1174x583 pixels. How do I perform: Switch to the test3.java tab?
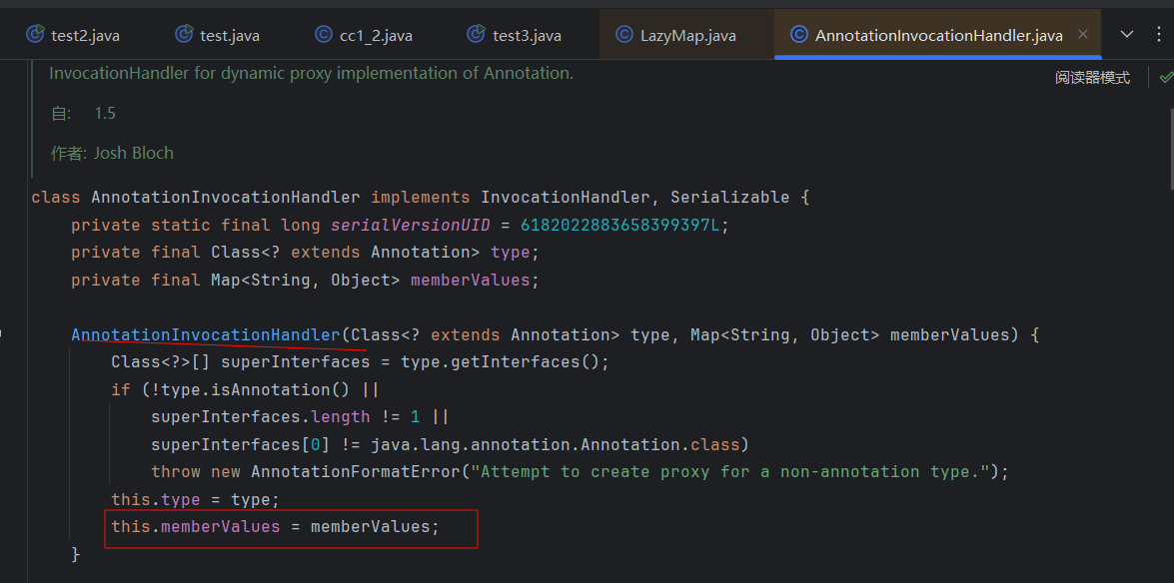tap(526, 35)
